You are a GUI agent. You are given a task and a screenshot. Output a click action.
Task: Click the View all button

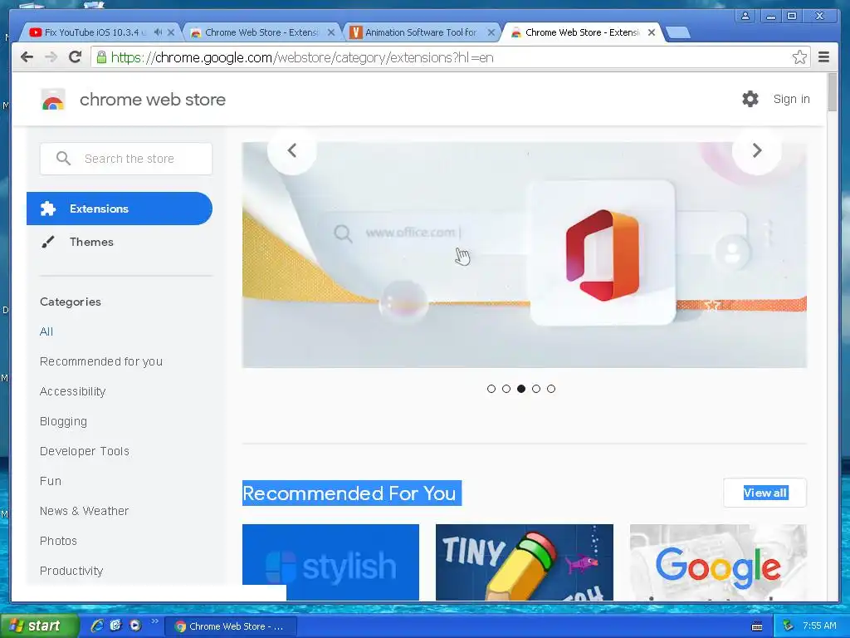point(765,493)
